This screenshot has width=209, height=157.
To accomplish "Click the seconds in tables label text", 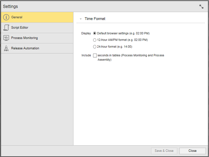I will 131,57.
